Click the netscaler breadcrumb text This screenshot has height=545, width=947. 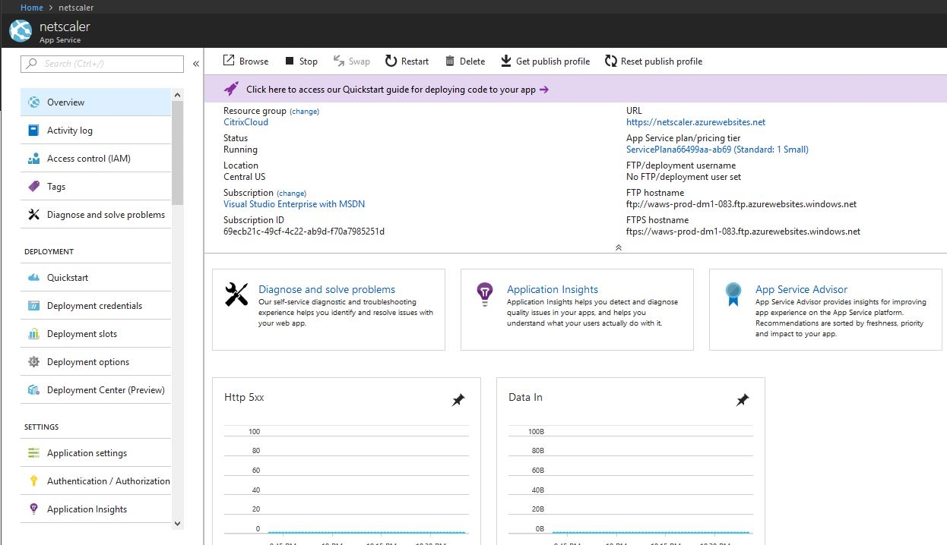pyautogui.click(x=76, y=8)
